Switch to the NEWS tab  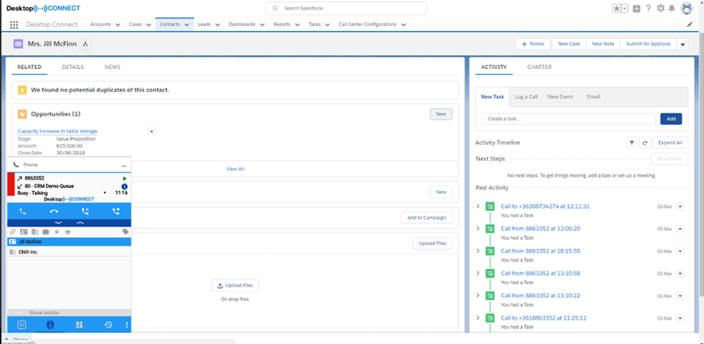pyautogui.click(x=112, y=67)
